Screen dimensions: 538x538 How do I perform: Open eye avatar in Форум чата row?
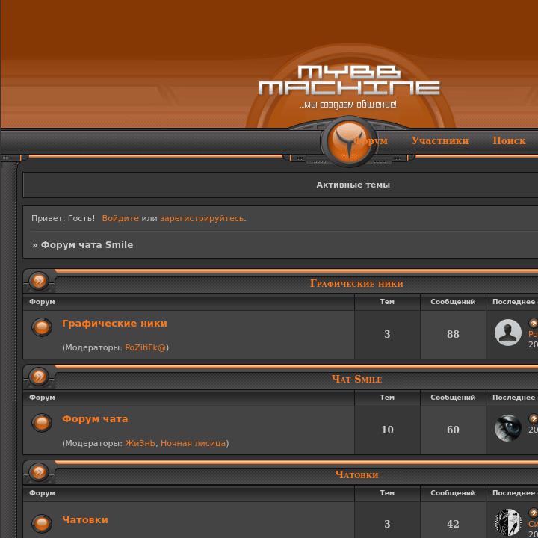point(508,428)
